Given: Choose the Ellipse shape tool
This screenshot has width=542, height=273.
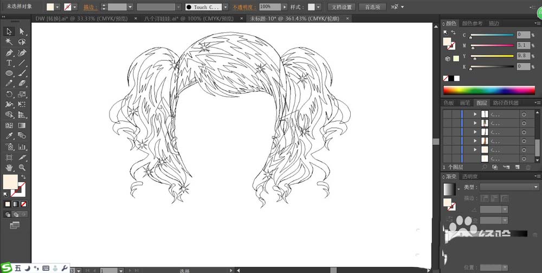Looking at the screenshot, I should tap(9, 73).
